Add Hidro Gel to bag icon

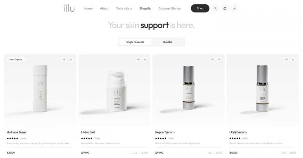click(x=145, y=60)
